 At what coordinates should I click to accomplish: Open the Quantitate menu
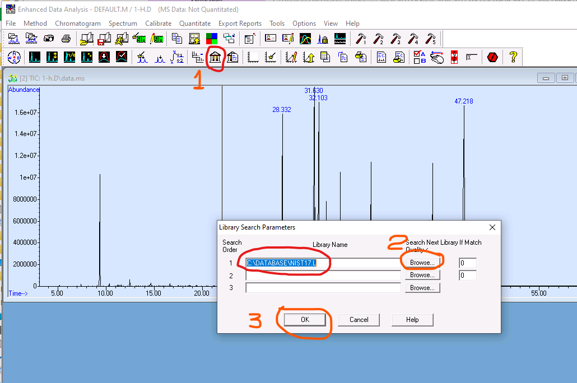[x=195, y=24]
